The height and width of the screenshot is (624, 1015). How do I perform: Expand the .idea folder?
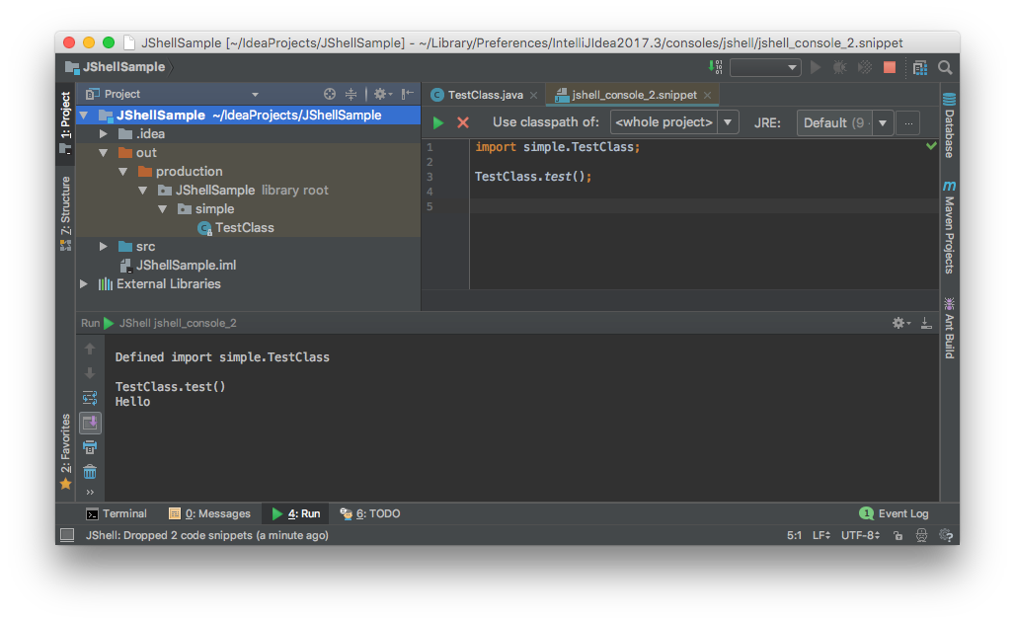104,134
